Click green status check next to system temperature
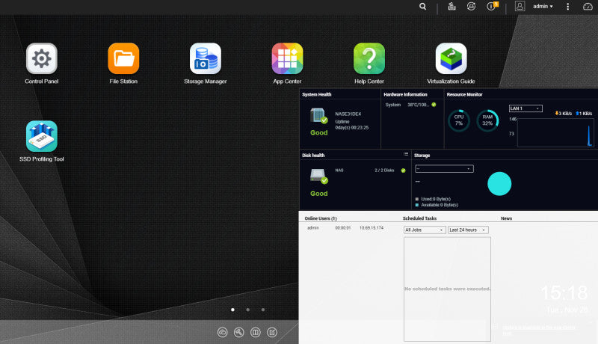The image size is (598, 344). (x=434, y=105)
